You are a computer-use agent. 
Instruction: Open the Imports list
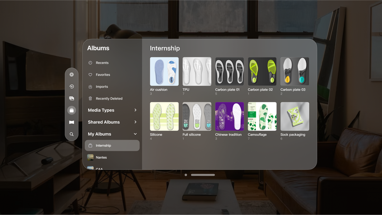pyautogui.click(x=112, y=86)
